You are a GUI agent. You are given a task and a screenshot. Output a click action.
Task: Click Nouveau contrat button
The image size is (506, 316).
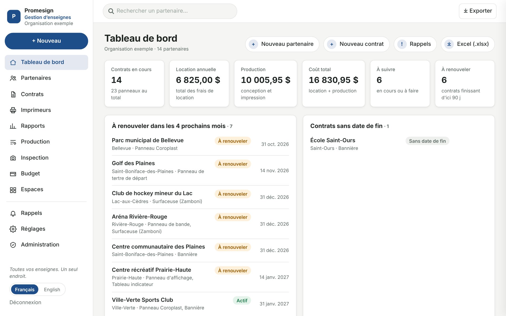(356, 44)
